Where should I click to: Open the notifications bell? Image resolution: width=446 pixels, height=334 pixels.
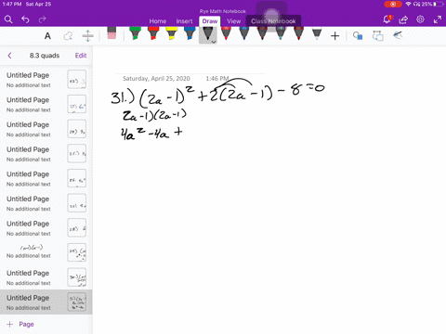coord(387,19)
